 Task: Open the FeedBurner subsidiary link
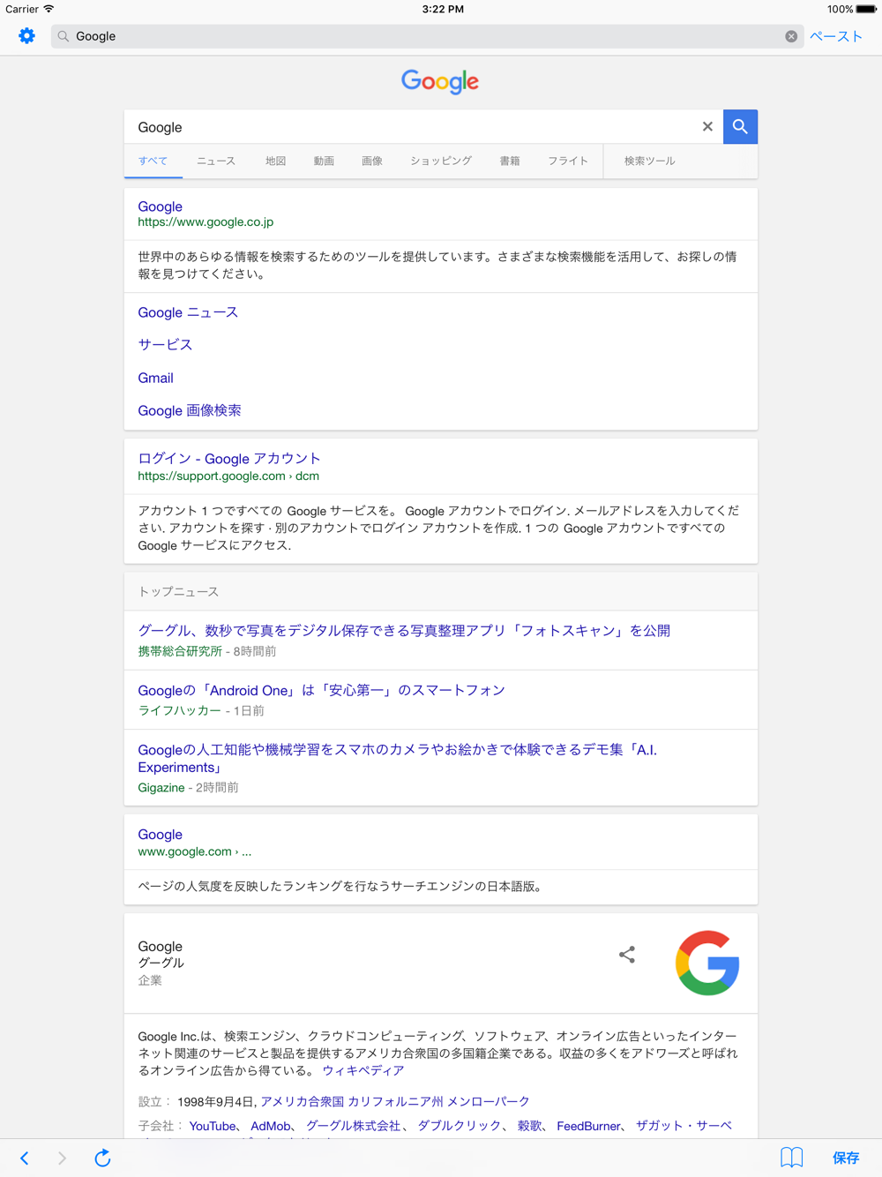coord(589,1126)
